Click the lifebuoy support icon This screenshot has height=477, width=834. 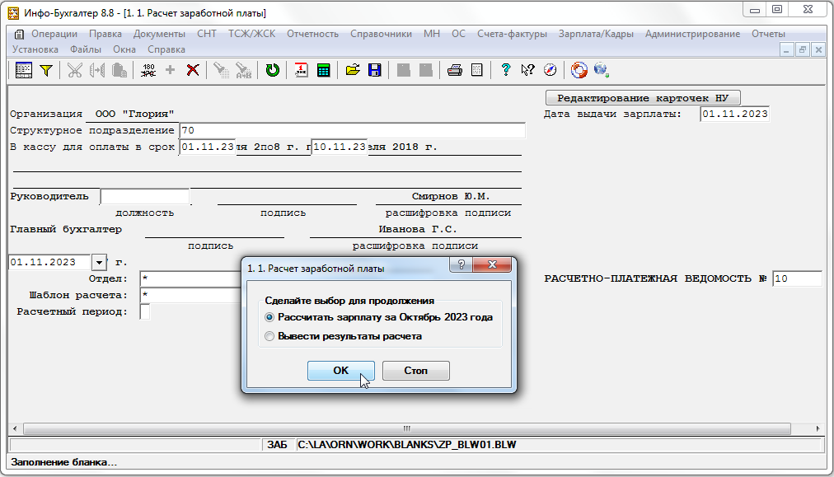pos(579,70)
